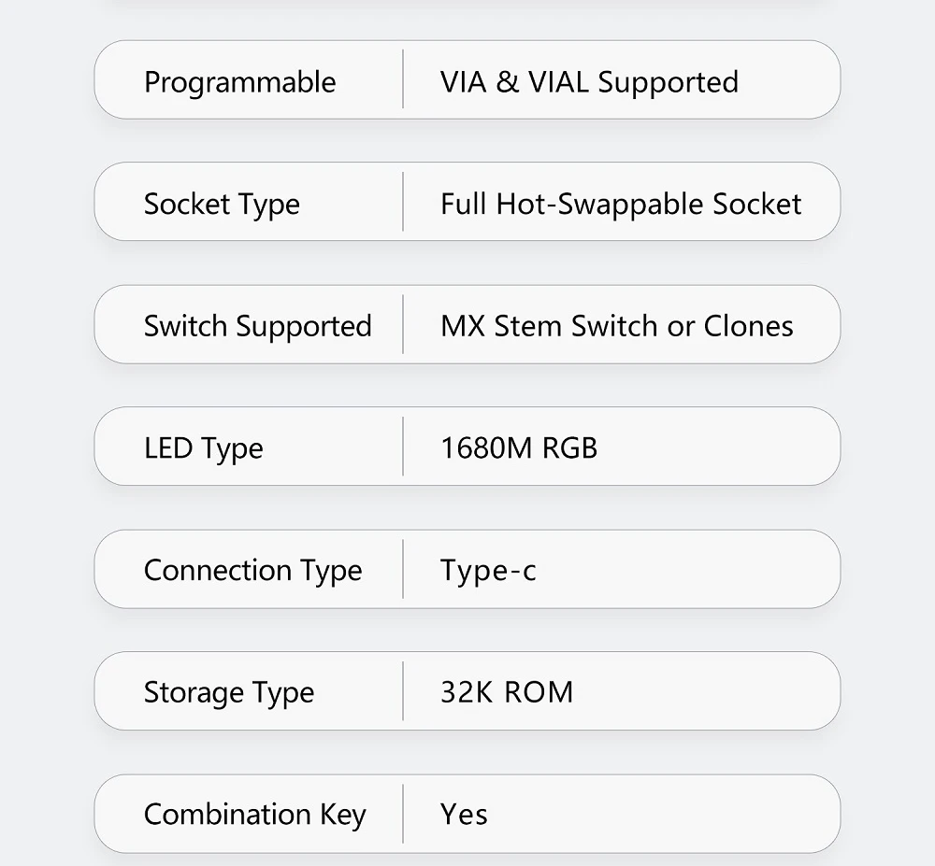This screenshot has height=866, width=935.
Task: Select the Full Hot-Swappable Socket value
Action: point(621,205)
